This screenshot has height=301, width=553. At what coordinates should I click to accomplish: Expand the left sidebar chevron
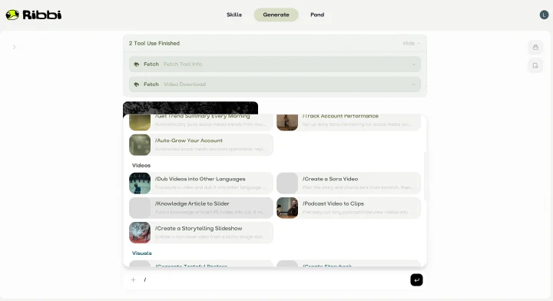click(x=14, y=47)
